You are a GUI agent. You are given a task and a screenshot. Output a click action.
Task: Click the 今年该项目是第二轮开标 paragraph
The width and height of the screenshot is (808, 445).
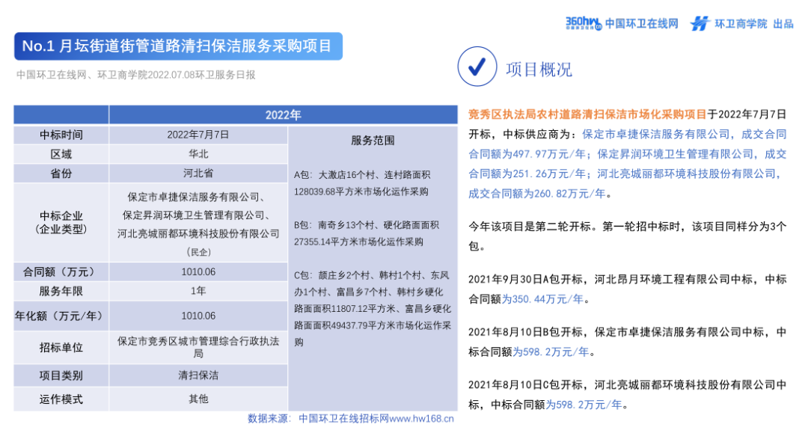628,236
